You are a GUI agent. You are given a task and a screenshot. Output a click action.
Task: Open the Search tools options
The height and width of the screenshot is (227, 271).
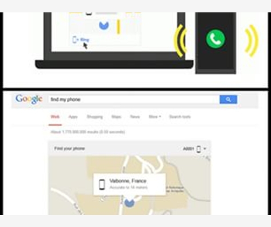180,117
